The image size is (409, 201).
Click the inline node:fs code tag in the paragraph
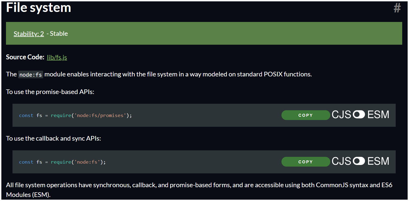[x=30, y=74]
